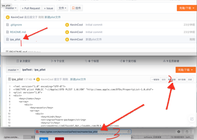
Task: Click the Safari share icon
Action: pyautogui.click(x=187, y=132)
